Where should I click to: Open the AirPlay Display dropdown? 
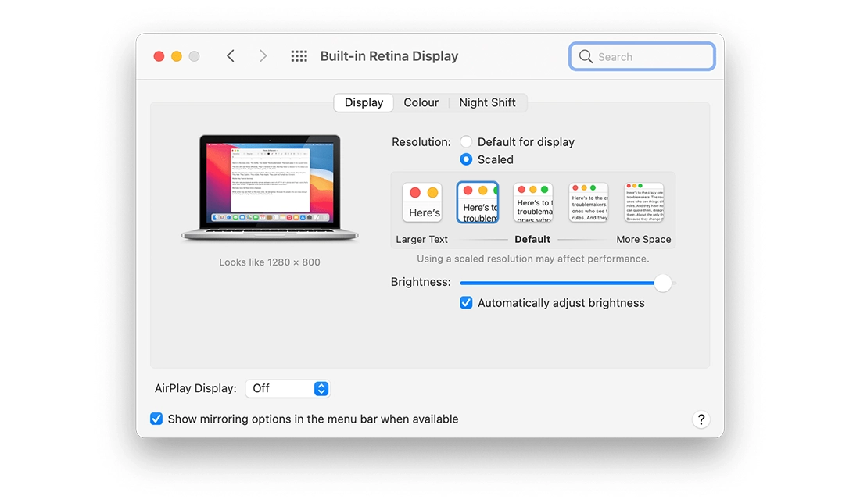tap(288, 388)
